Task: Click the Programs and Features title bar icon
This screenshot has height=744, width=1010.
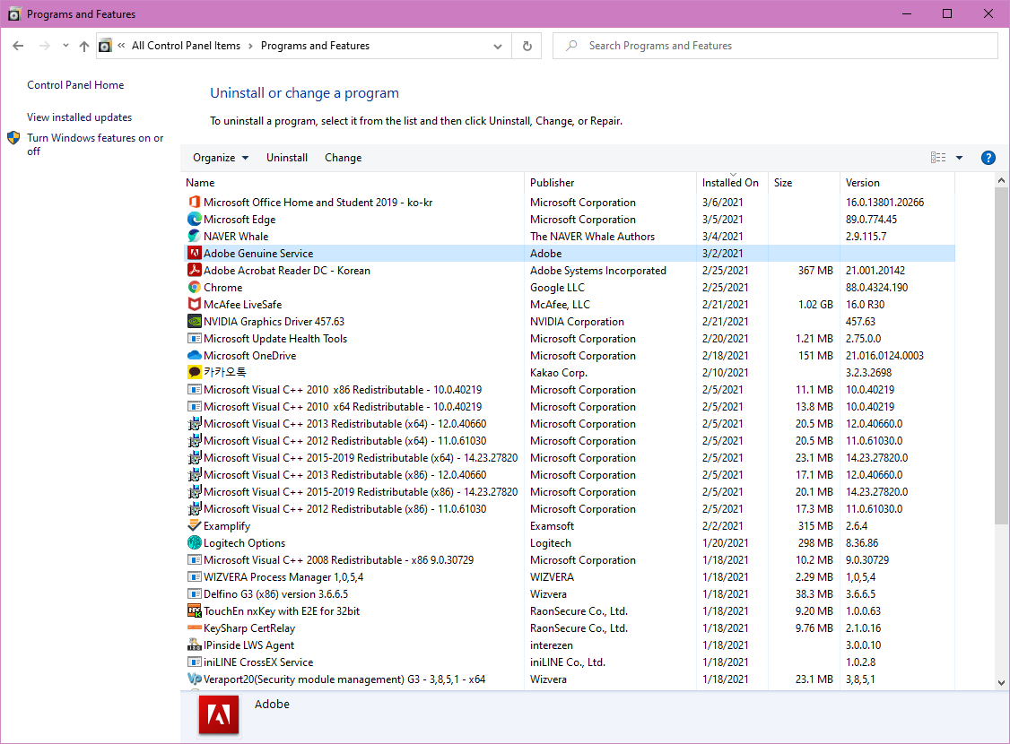Action: [x=13, y=13]
